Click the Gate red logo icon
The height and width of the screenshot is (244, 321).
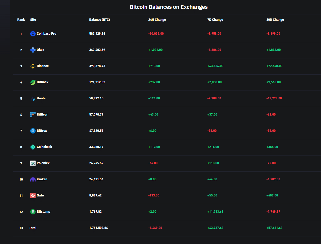pos(33,195)
